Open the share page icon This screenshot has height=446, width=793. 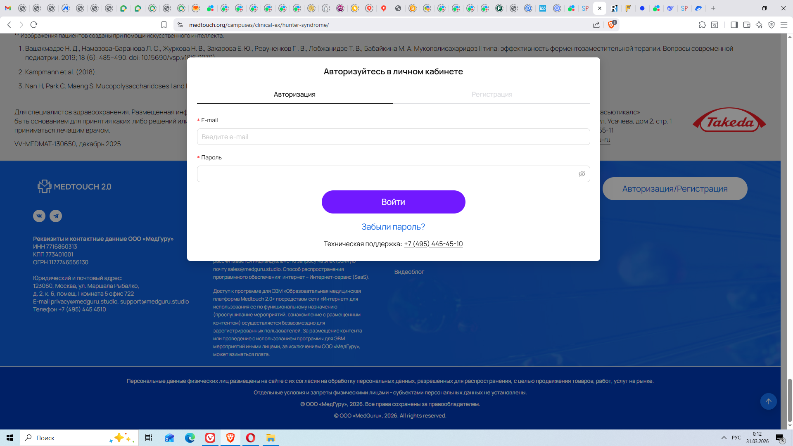[x=596, y=25]
